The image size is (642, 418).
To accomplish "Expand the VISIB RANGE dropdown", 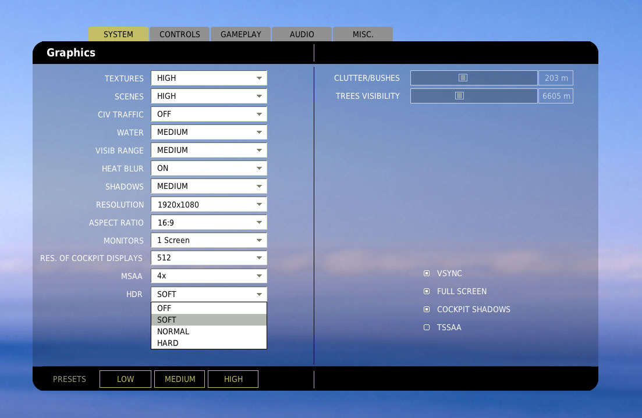I will click(209, 150).
